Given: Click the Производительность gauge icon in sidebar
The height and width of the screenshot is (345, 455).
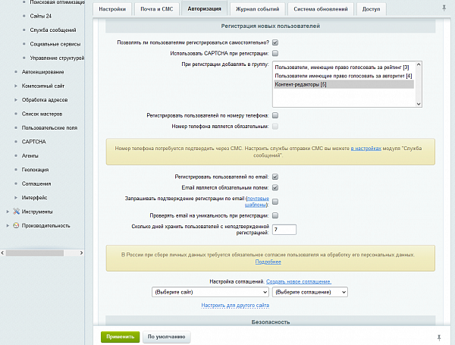Looking at the screenshot, I should (16, 225).
